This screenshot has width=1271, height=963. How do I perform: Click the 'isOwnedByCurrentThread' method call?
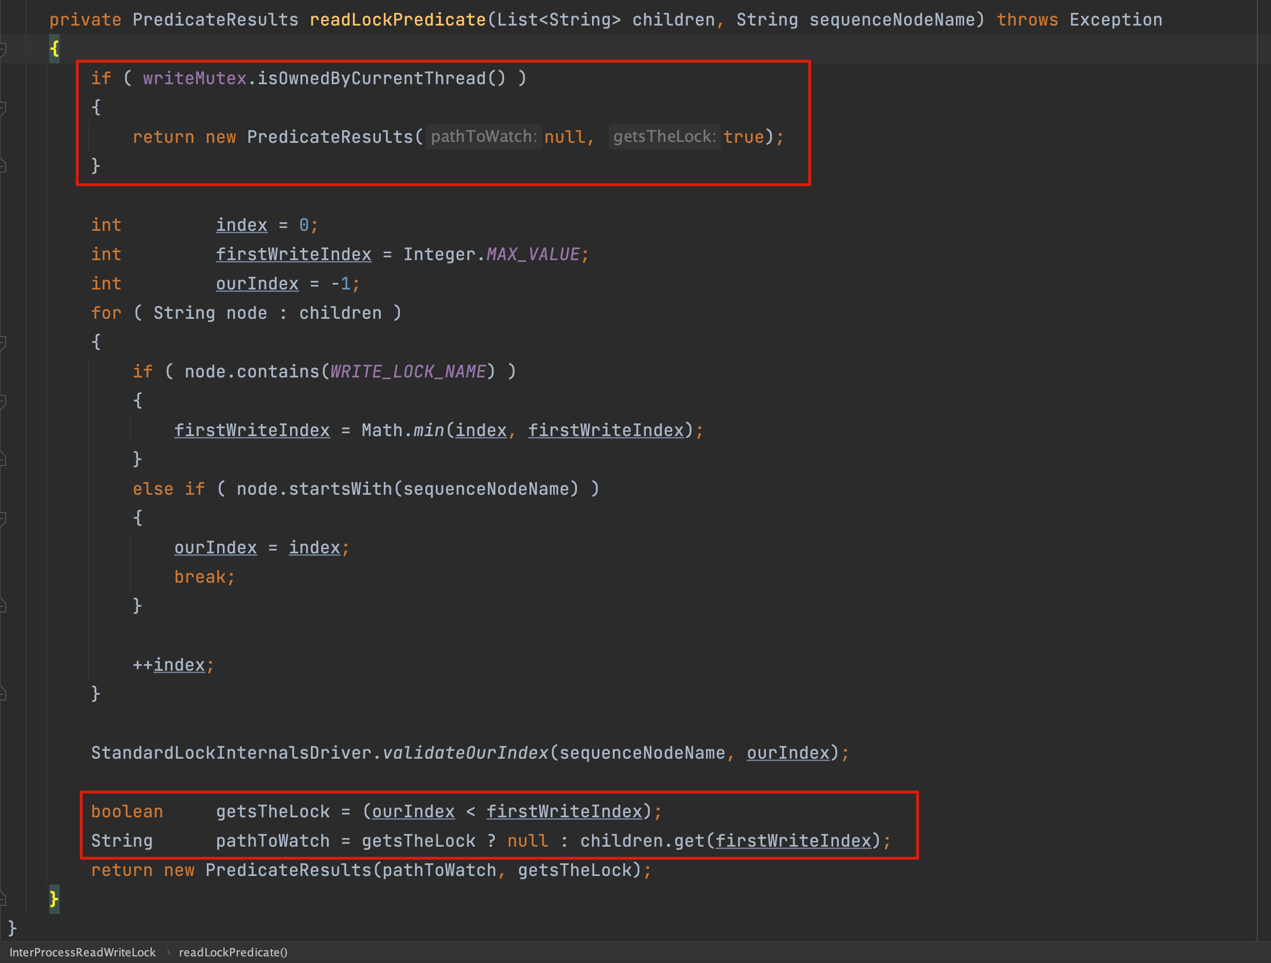coord(372,79)
